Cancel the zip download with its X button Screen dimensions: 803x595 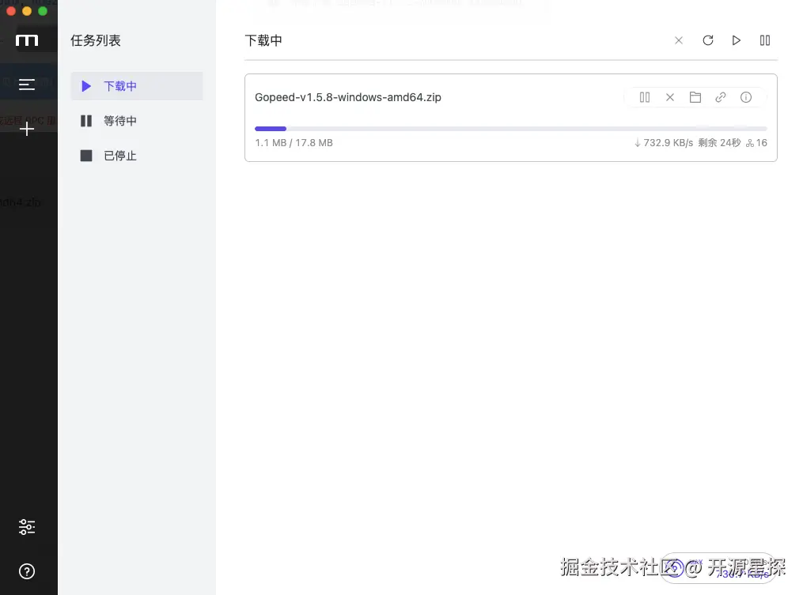point(670,97)
